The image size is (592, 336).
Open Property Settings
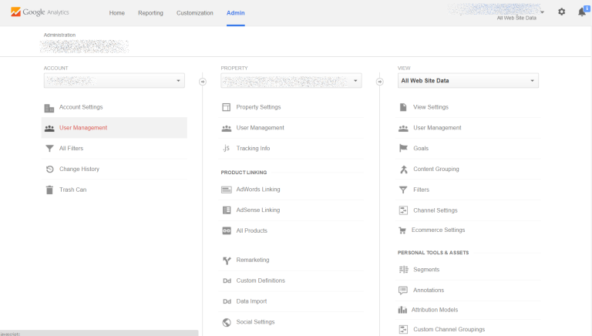pyautogui.click(x=259, y=107)
